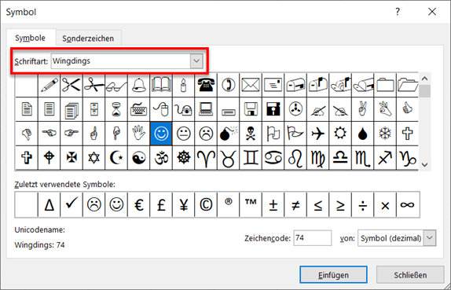The width and height of the screenshot is (451, 290).
Task: Pick the yin yang symbol
Action: click(x=138, y=158)
